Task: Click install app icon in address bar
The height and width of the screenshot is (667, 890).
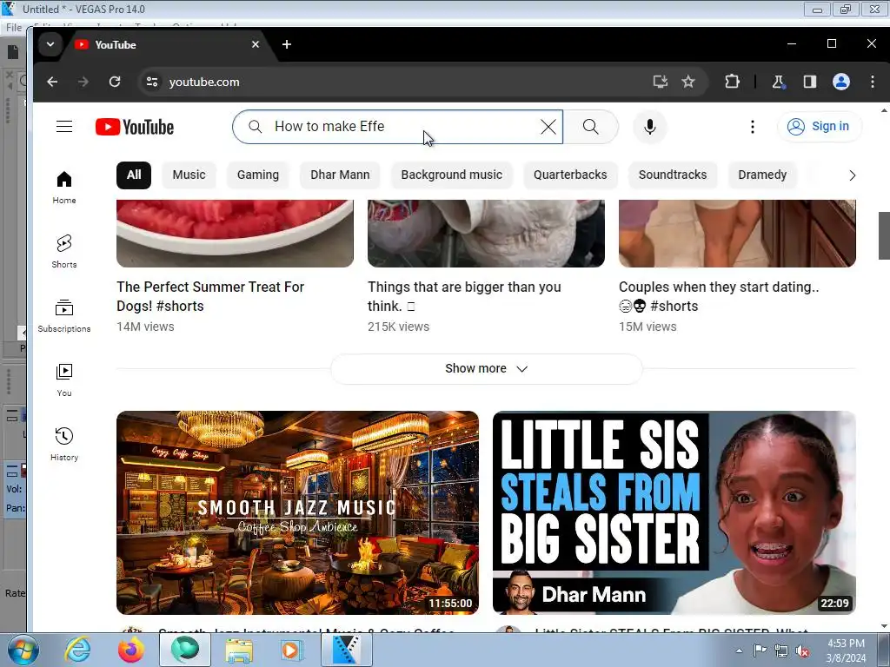Action: click(x=661, y=82)
